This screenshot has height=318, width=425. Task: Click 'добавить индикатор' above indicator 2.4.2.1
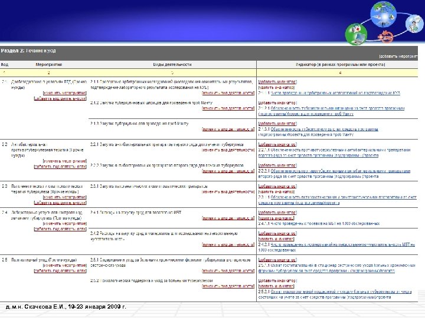[x=277, y=233]
